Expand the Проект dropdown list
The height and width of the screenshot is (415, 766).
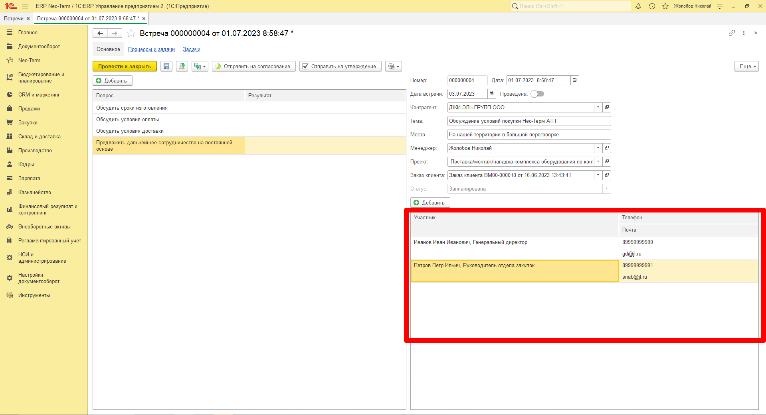tap(598, 161)
